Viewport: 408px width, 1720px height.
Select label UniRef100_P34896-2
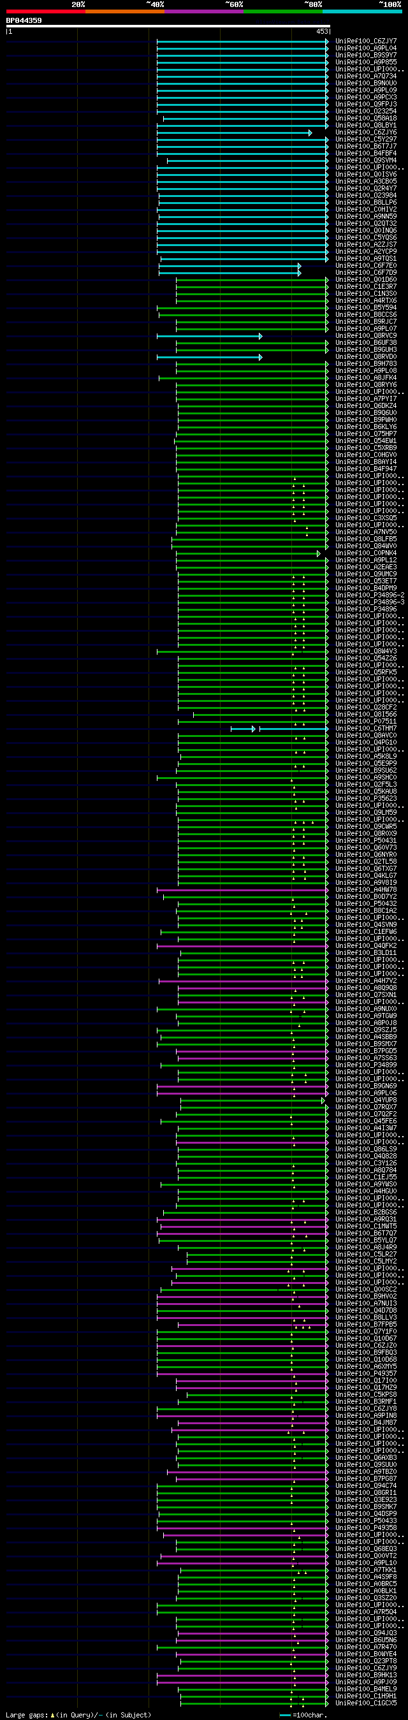(x=370, y=595)
